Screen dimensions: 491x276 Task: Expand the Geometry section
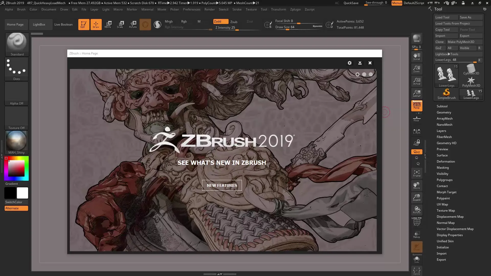point(444,112)
